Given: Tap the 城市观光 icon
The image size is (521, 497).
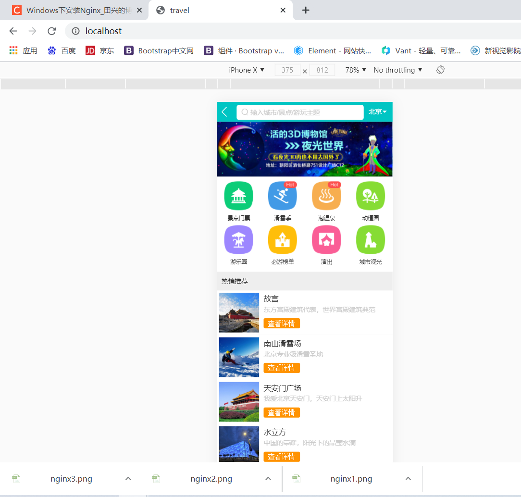Looking at the screenshot, I should 371,239.
